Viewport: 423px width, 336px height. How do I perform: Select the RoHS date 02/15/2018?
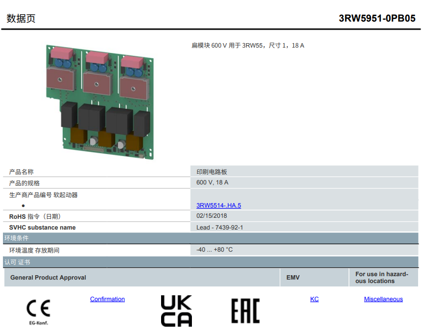[x=211, y=216]
